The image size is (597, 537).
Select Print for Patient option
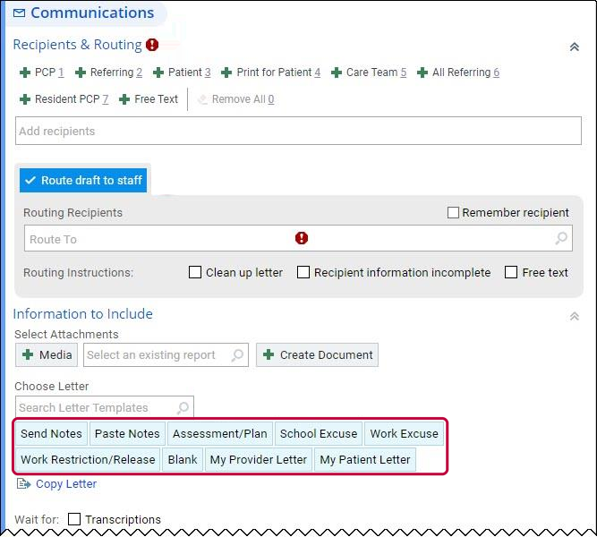coord(270,72)
